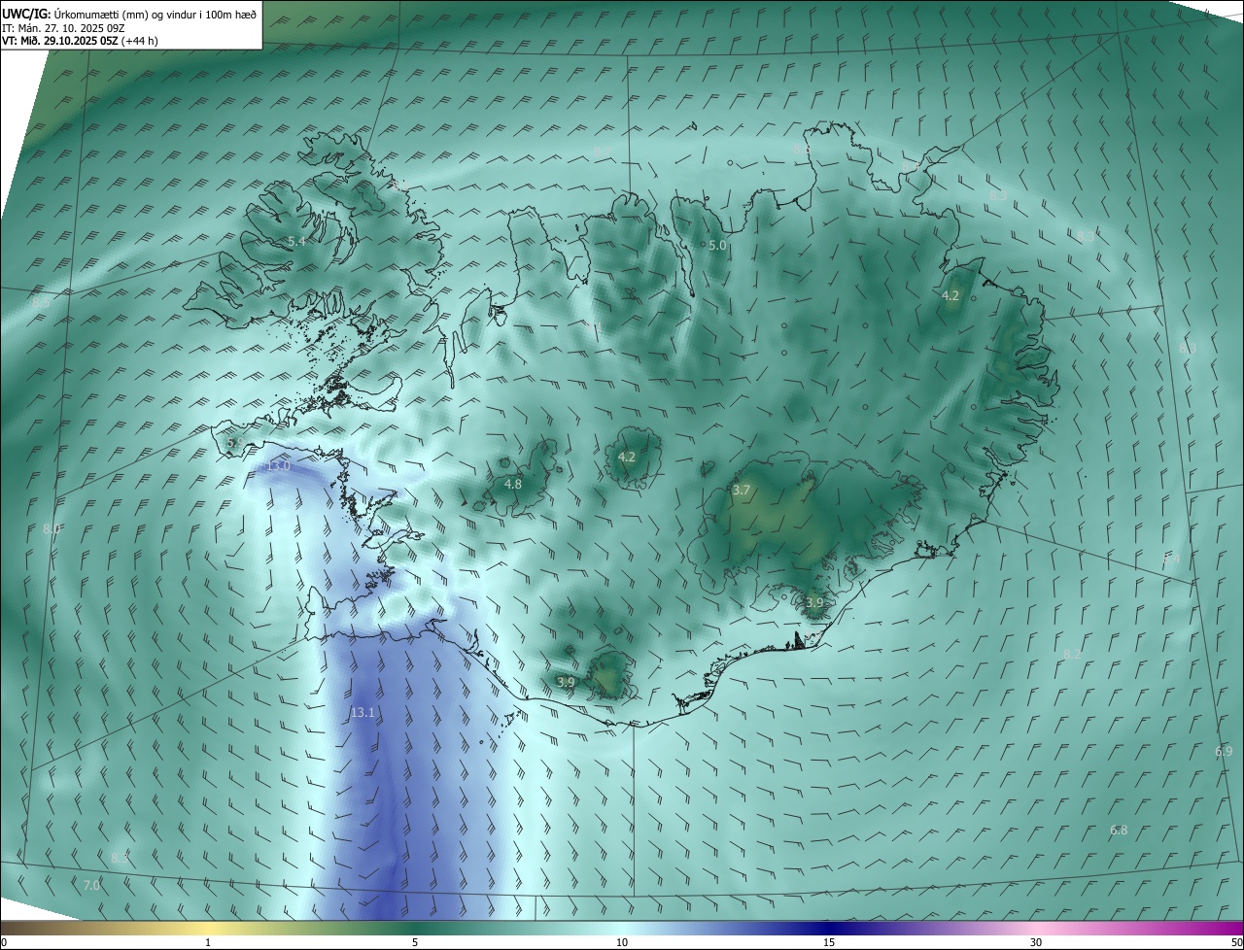This screenshot has width=1244, height=950.
Task: Click the 13.0 value near Snæfellsnes
Action: 278,466
